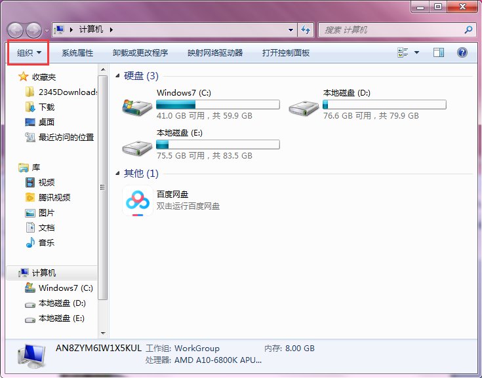482x378 pixels.
Task: Click the 处理器: AMD A10-6800K text
Action: pos(203,360)
